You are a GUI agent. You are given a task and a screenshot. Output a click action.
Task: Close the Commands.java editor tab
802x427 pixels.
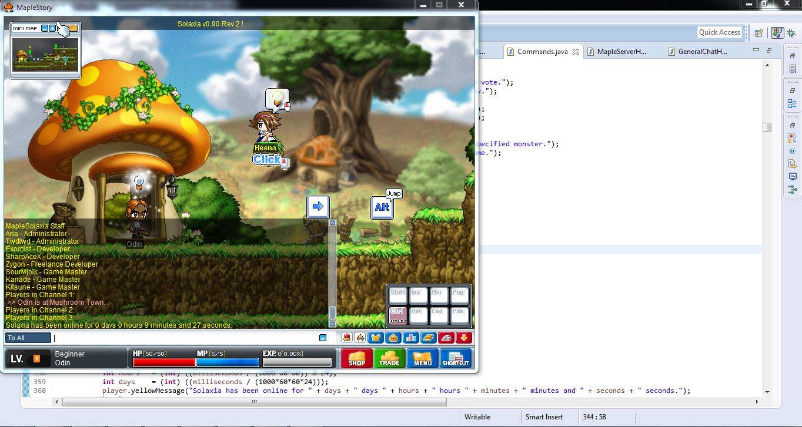point(576,52)
